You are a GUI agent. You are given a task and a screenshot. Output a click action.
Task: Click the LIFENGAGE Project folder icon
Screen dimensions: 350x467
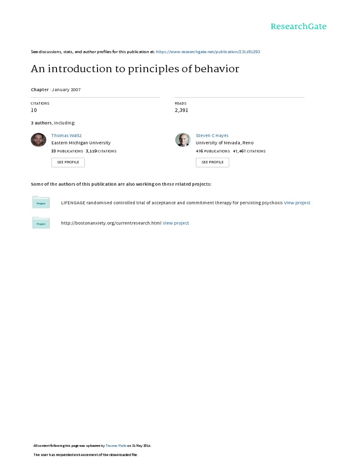41,202
